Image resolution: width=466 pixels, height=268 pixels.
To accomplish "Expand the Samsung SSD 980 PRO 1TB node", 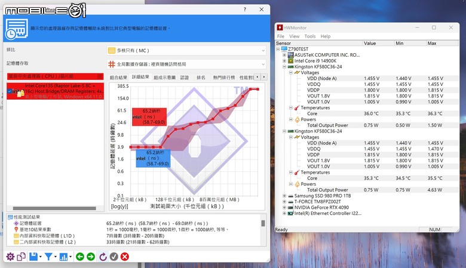I will 284,196.
